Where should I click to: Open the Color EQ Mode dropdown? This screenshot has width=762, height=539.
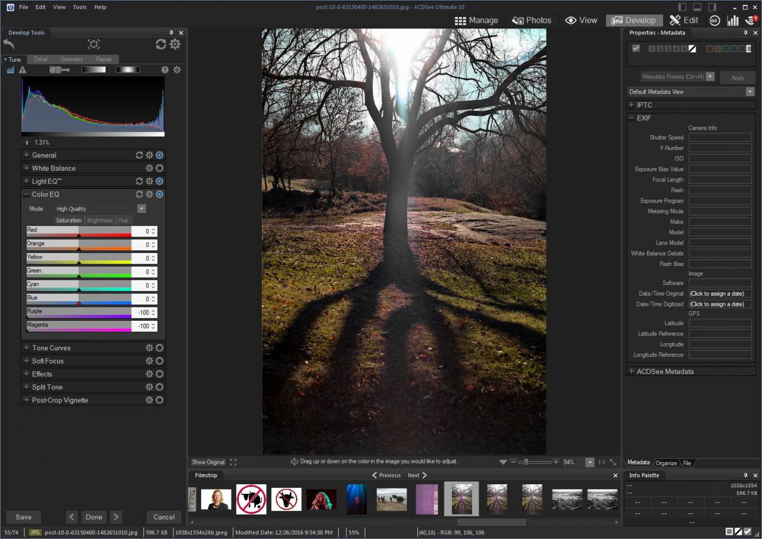(142, 209)
